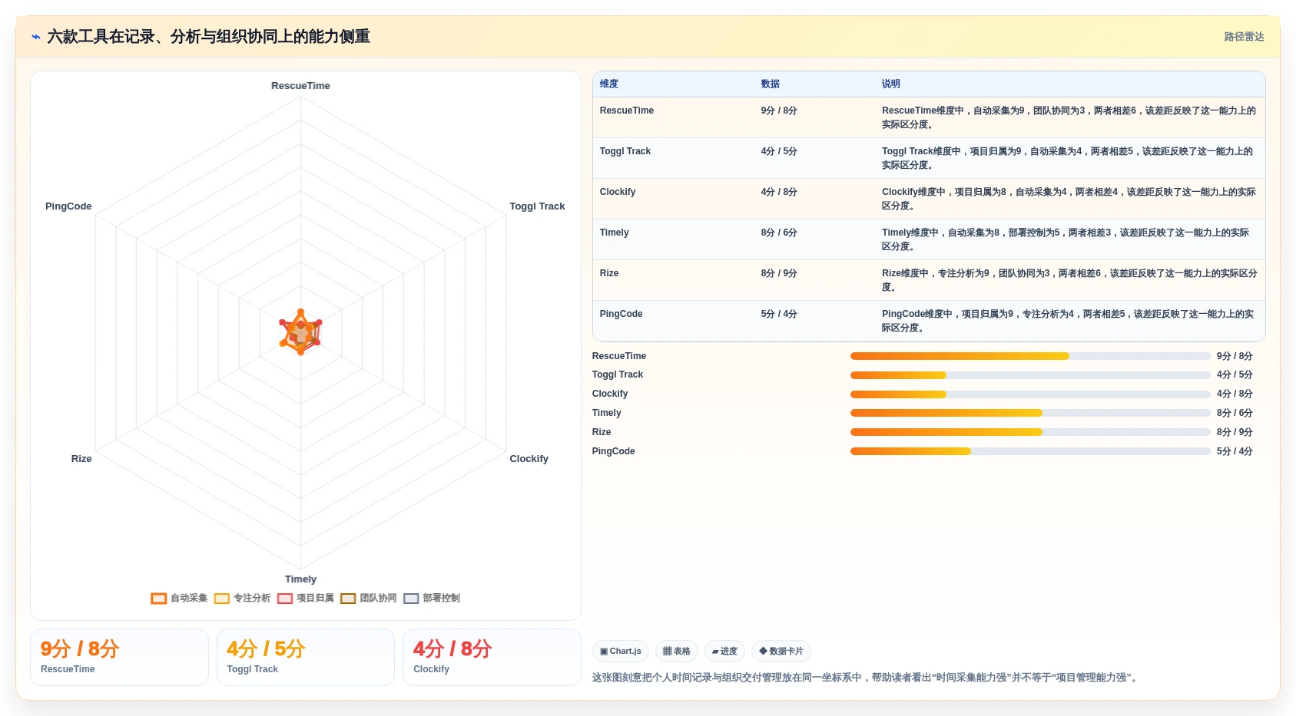Toggle the 部署控制 legend series

point(432,599)
